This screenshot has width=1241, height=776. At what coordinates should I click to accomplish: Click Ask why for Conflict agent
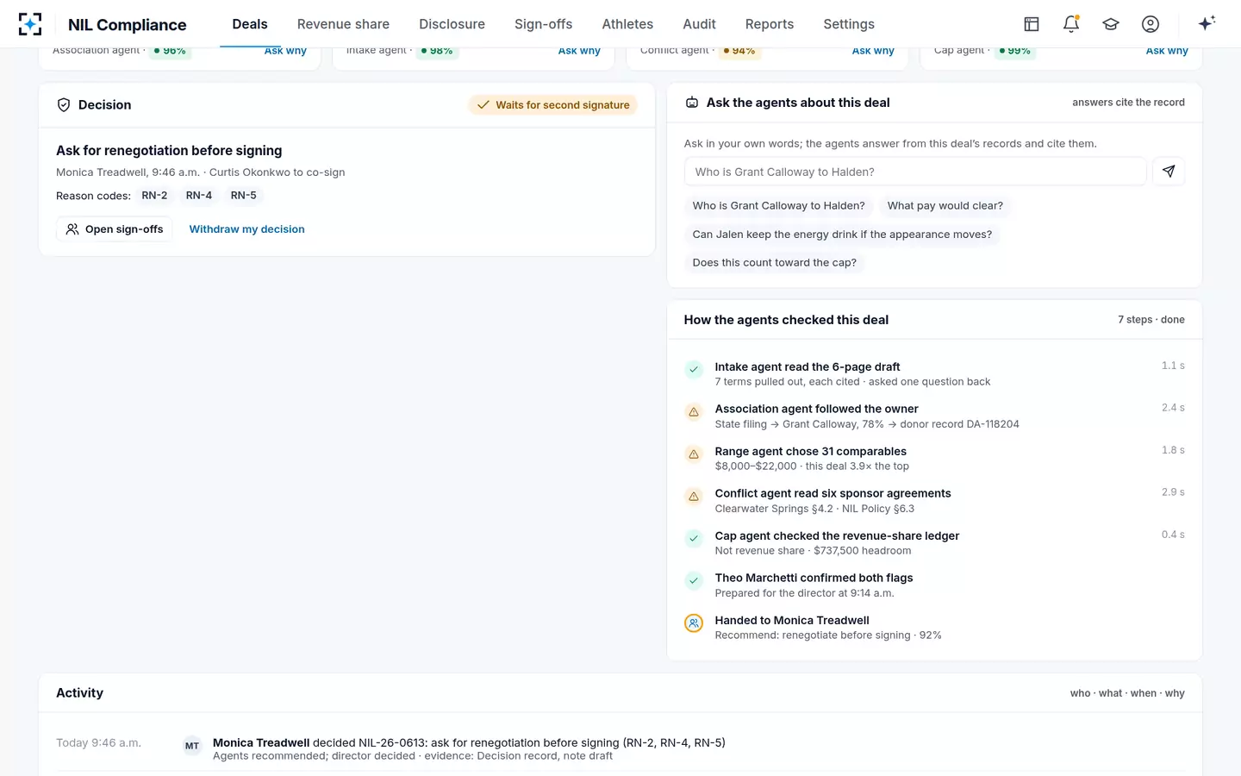pyautogui.click(x=873, y=51)
